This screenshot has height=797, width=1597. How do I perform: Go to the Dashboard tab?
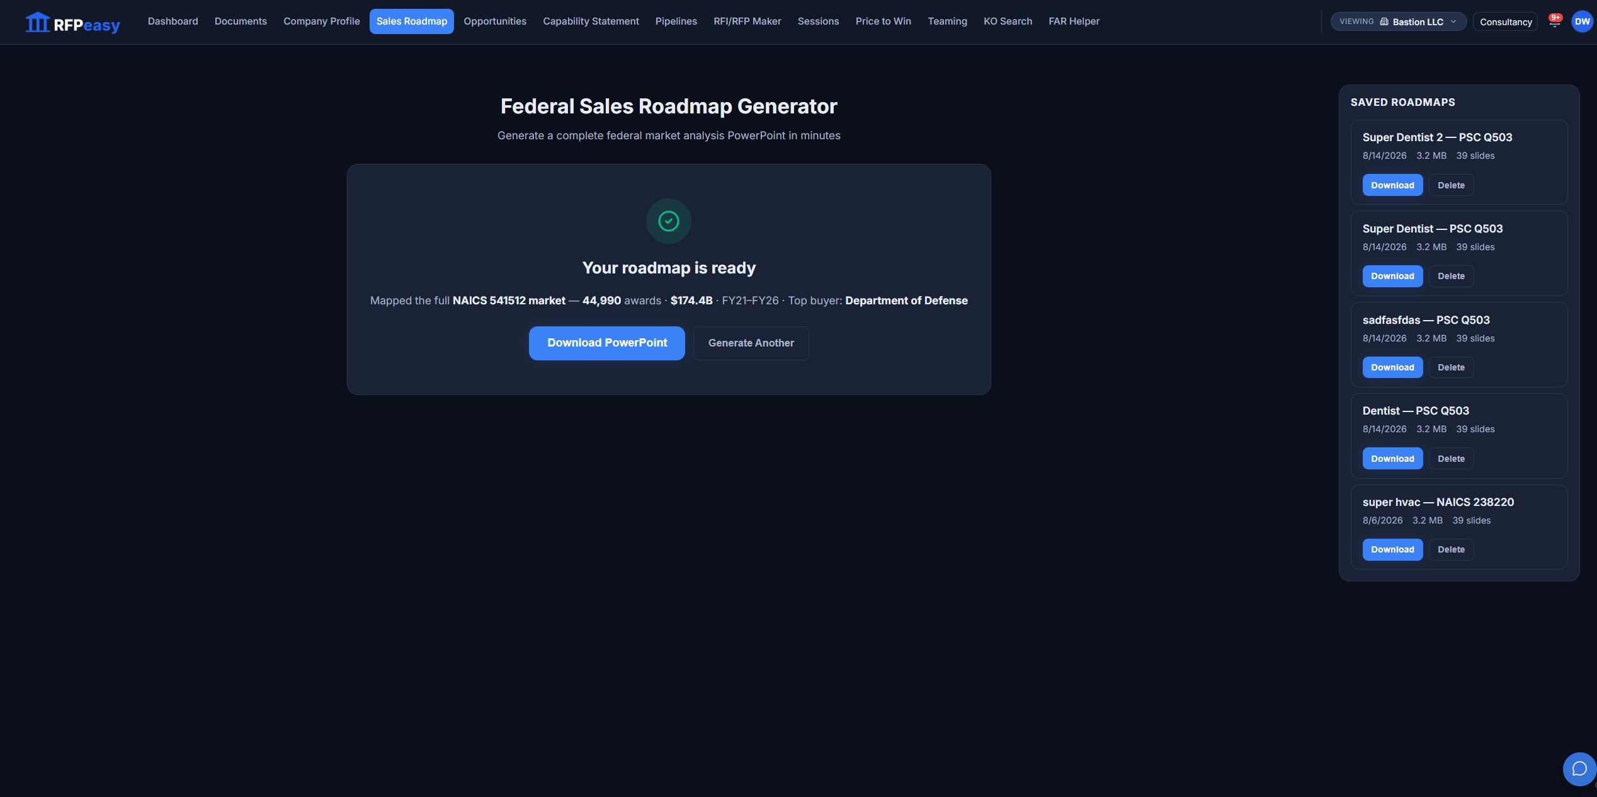pyautogui.click(x=173, y=21)
